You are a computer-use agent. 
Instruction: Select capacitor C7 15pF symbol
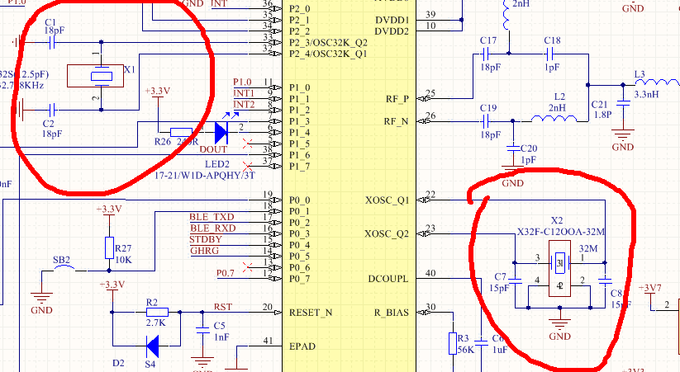[515, 280]
